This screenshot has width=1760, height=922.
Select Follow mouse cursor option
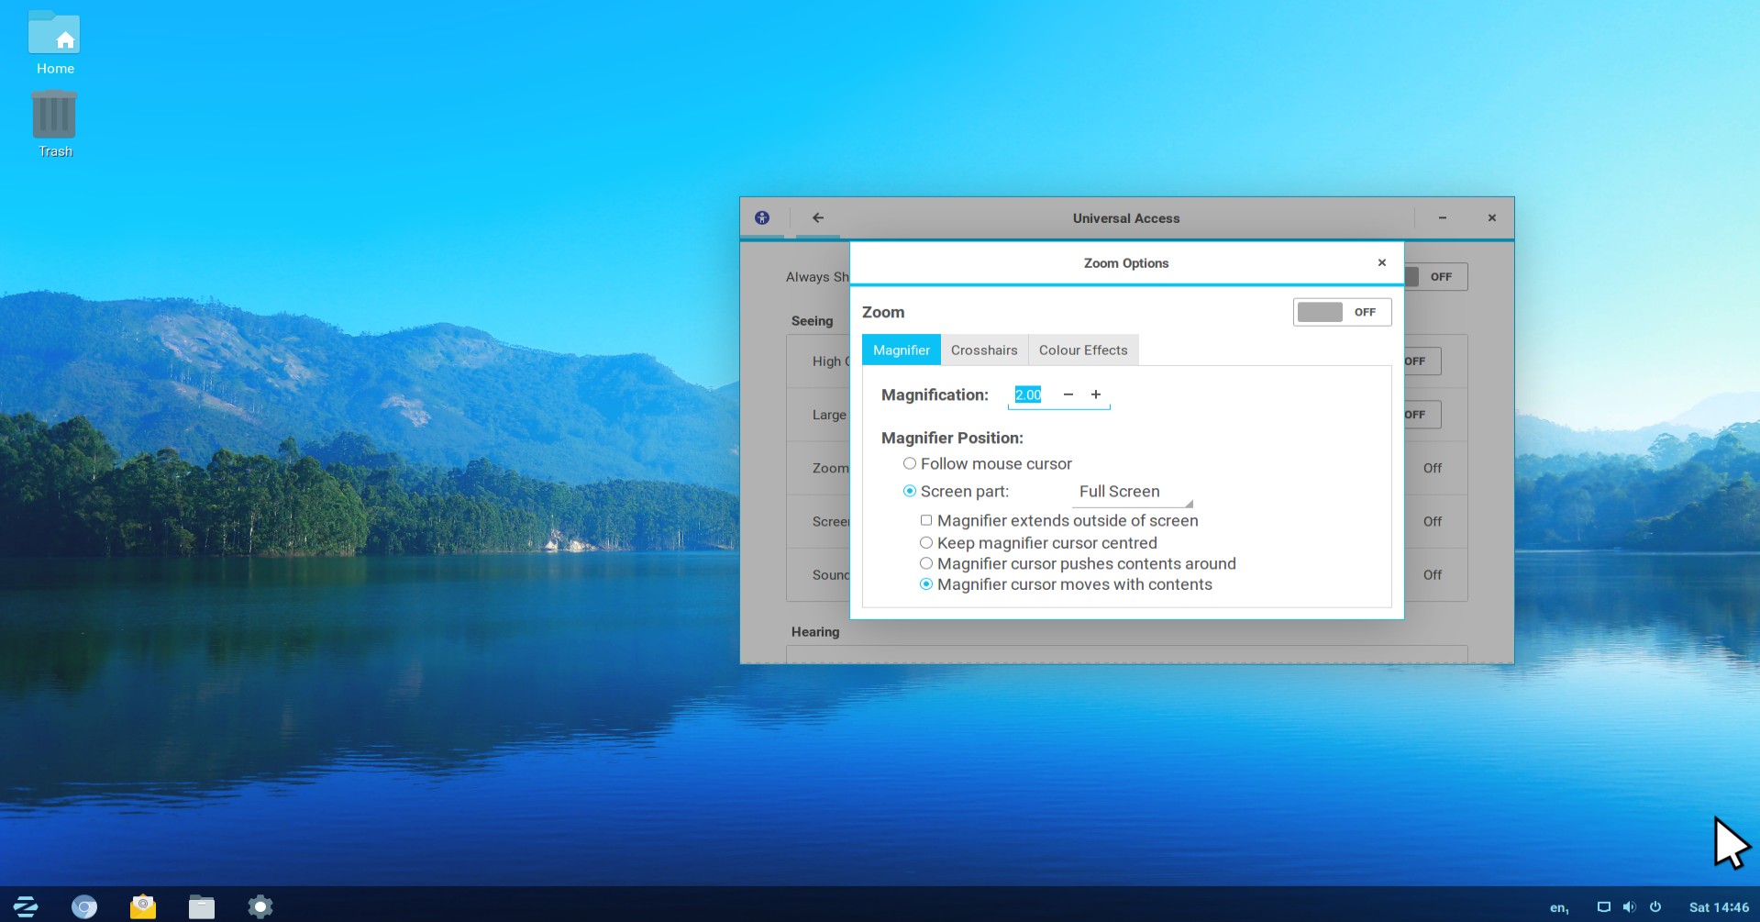click(910, 464)
